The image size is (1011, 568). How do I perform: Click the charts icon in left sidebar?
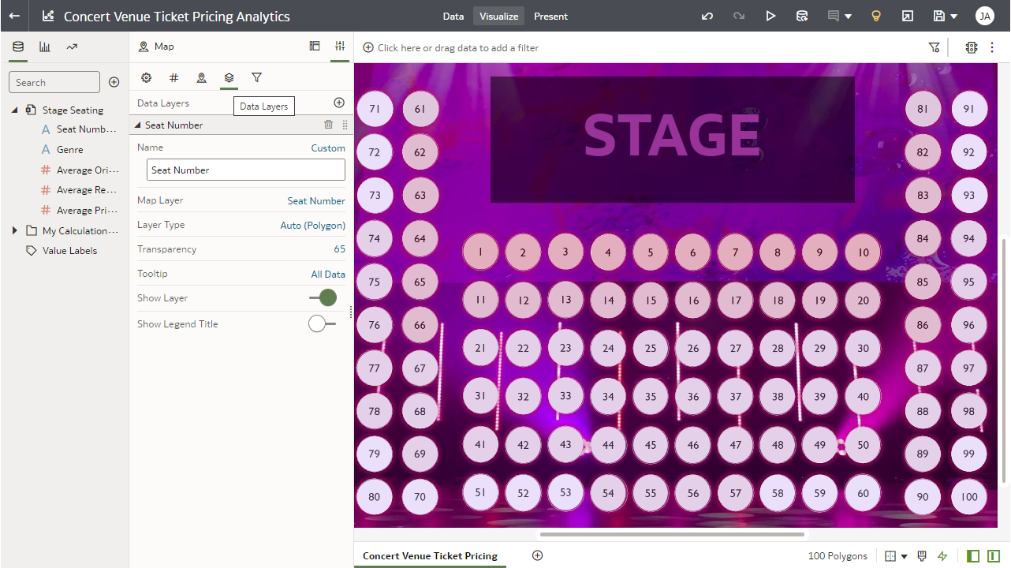44,47
